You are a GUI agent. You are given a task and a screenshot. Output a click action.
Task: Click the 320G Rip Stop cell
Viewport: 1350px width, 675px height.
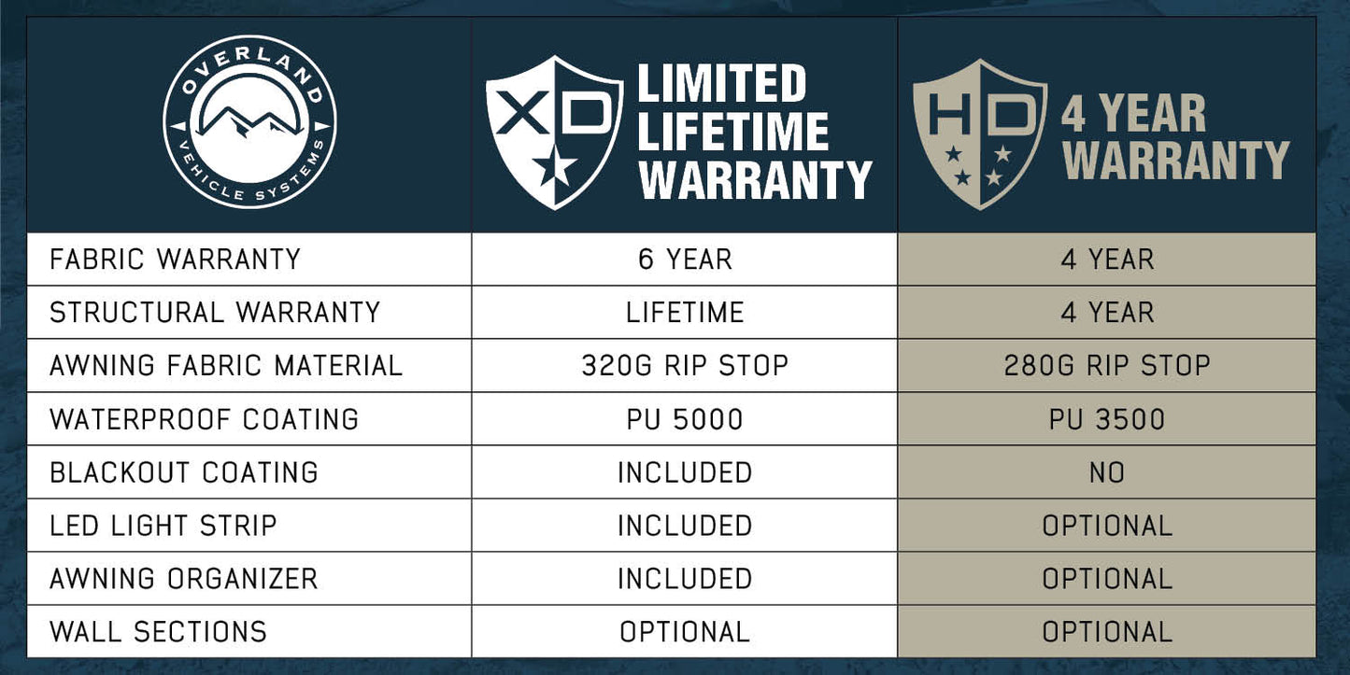(x=685, y=365)
